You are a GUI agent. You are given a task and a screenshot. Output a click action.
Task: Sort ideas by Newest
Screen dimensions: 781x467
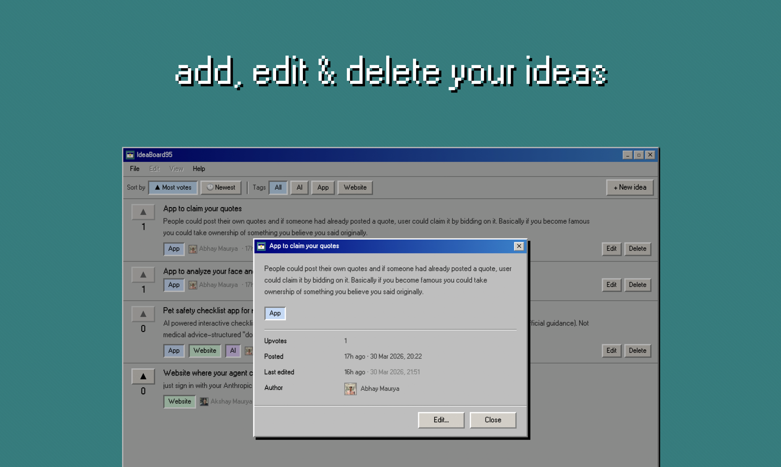[x=221, y=187]
